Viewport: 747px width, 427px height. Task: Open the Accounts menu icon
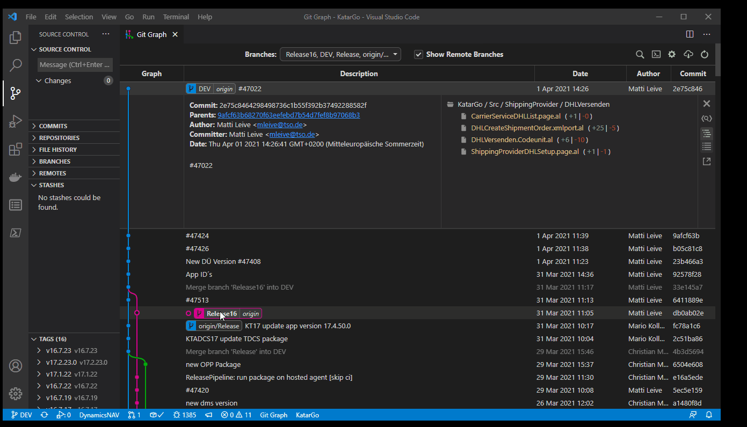(16, 366)
